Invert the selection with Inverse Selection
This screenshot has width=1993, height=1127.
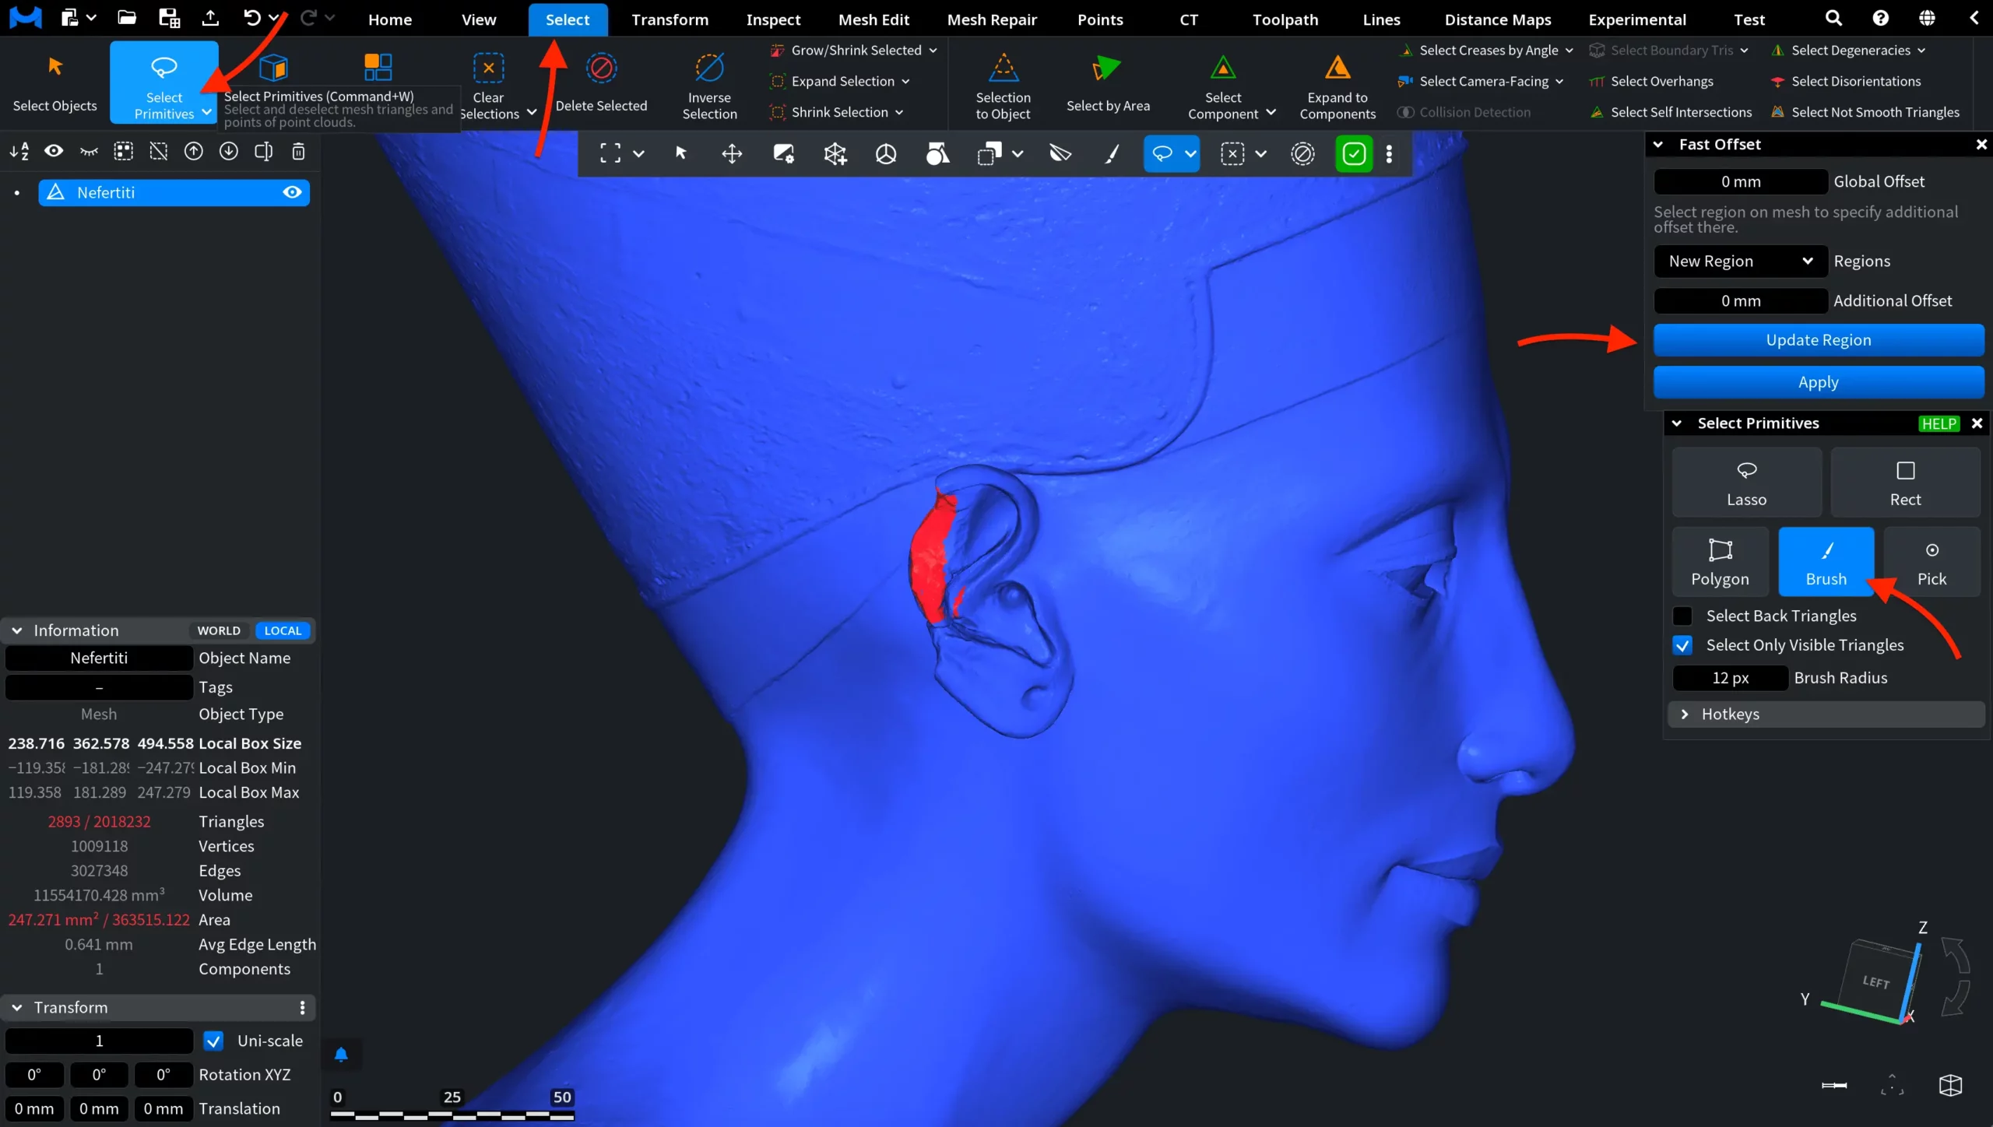709,82
